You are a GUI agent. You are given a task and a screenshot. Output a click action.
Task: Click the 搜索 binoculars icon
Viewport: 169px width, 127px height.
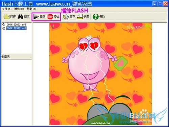pos(20,17)
